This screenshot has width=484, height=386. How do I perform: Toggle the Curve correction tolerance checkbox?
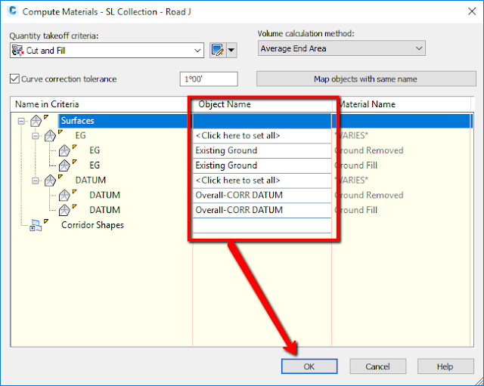[x=14, y=79]
